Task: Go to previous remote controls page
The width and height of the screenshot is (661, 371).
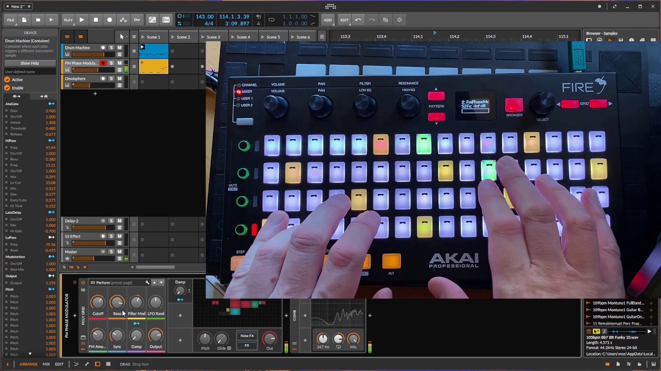Action: (154, 282)
